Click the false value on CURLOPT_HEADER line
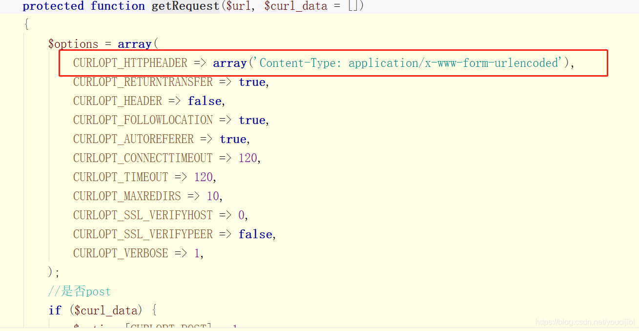 point(204,101)
